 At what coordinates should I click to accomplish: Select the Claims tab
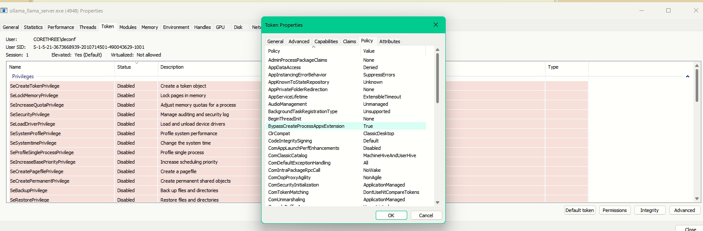click(x=349, y=41)
